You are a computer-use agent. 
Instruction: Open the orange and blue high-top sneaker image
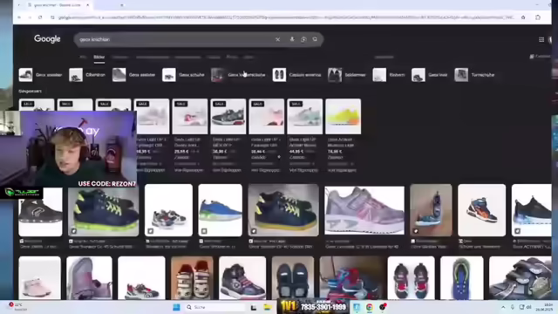pos(482,210)
